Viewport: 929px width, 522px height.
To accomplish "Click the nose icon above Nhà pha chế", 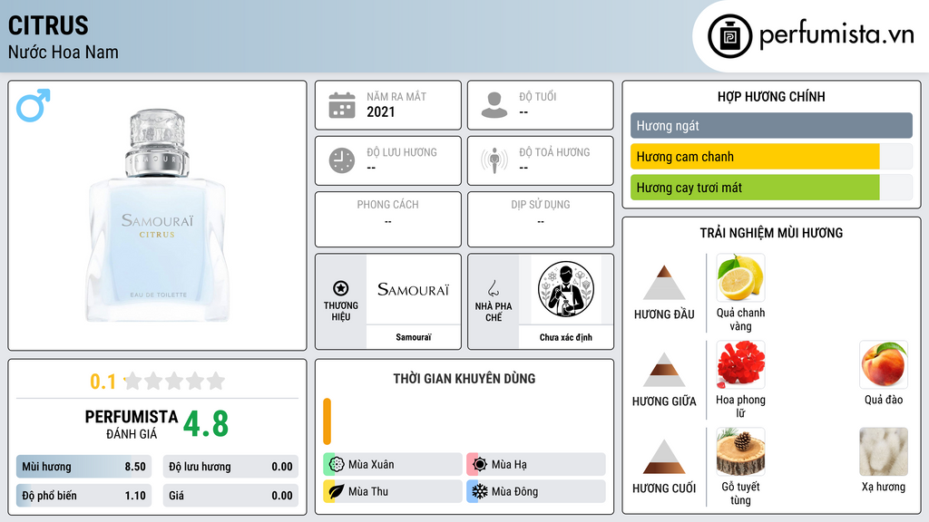I will pyautogui.click(x=493, y=288).
